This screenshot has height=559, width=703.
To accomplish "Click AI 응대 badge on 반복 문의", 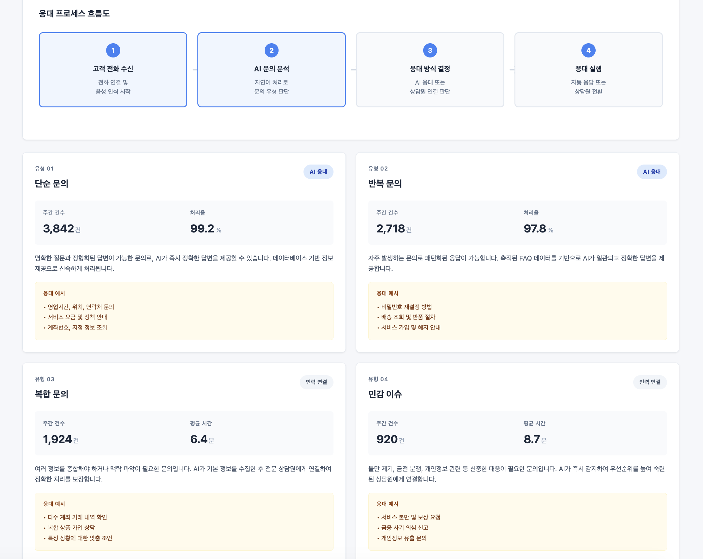I will [x=652, y=171].
